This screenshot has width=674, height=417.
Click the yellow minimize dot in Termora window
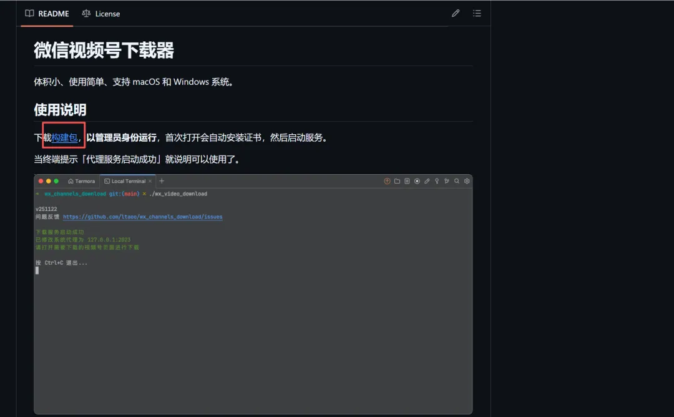[x=49, y=181]
